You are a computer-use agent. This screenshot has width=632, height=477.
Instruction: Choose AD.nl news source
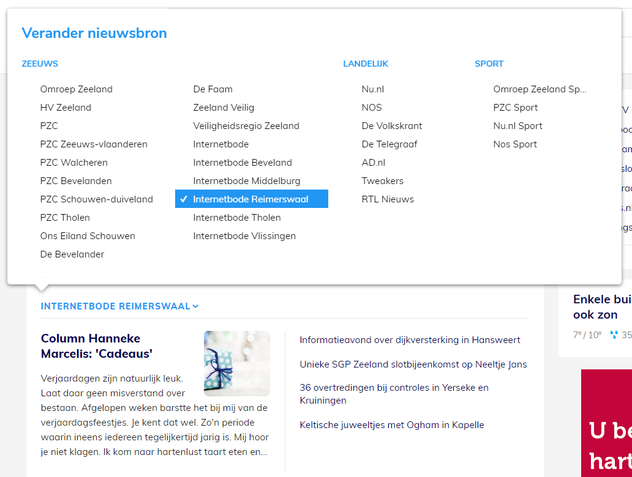[x=373, y=162]
